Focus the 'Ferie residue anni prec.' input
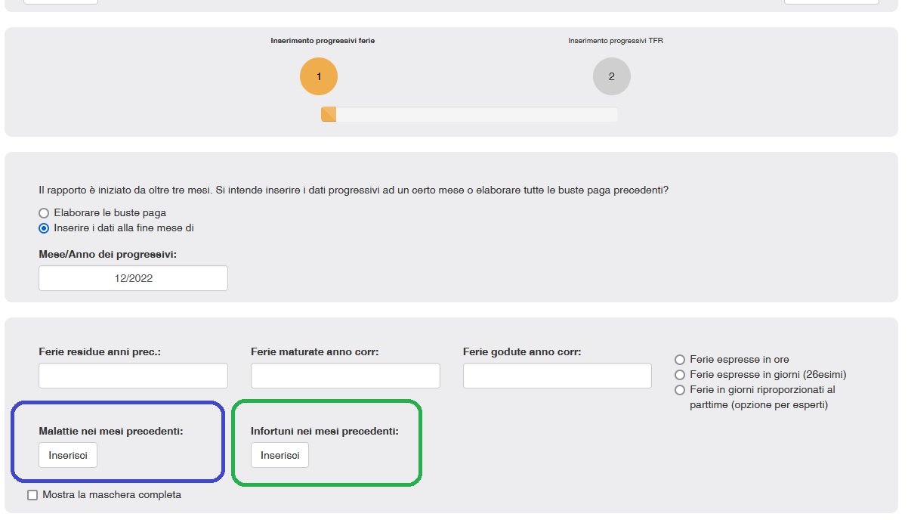The height and width of the screenshot is (520, 908). pyautogui.click(x=133, y=376)
